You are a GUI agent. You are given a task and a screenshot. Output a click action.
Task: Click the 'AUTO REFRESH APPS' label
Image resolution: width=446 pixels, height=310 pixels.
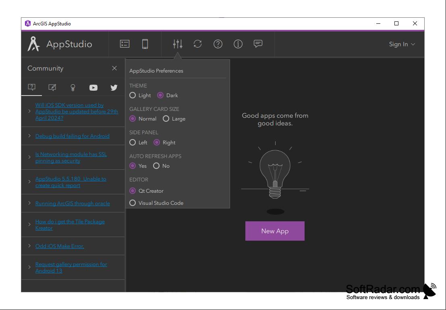tap(155, 156)
